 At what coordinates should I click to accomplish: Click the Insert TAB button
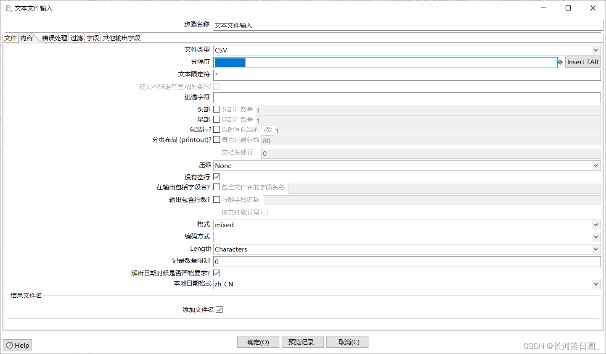[582, 62]
